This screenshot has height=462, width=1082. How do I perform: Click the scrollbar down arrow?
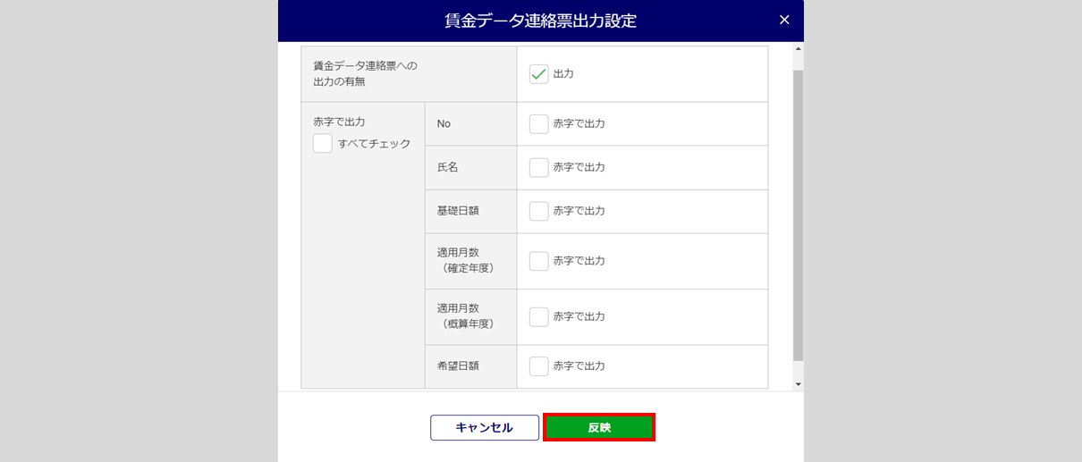(x=798, y=384)
